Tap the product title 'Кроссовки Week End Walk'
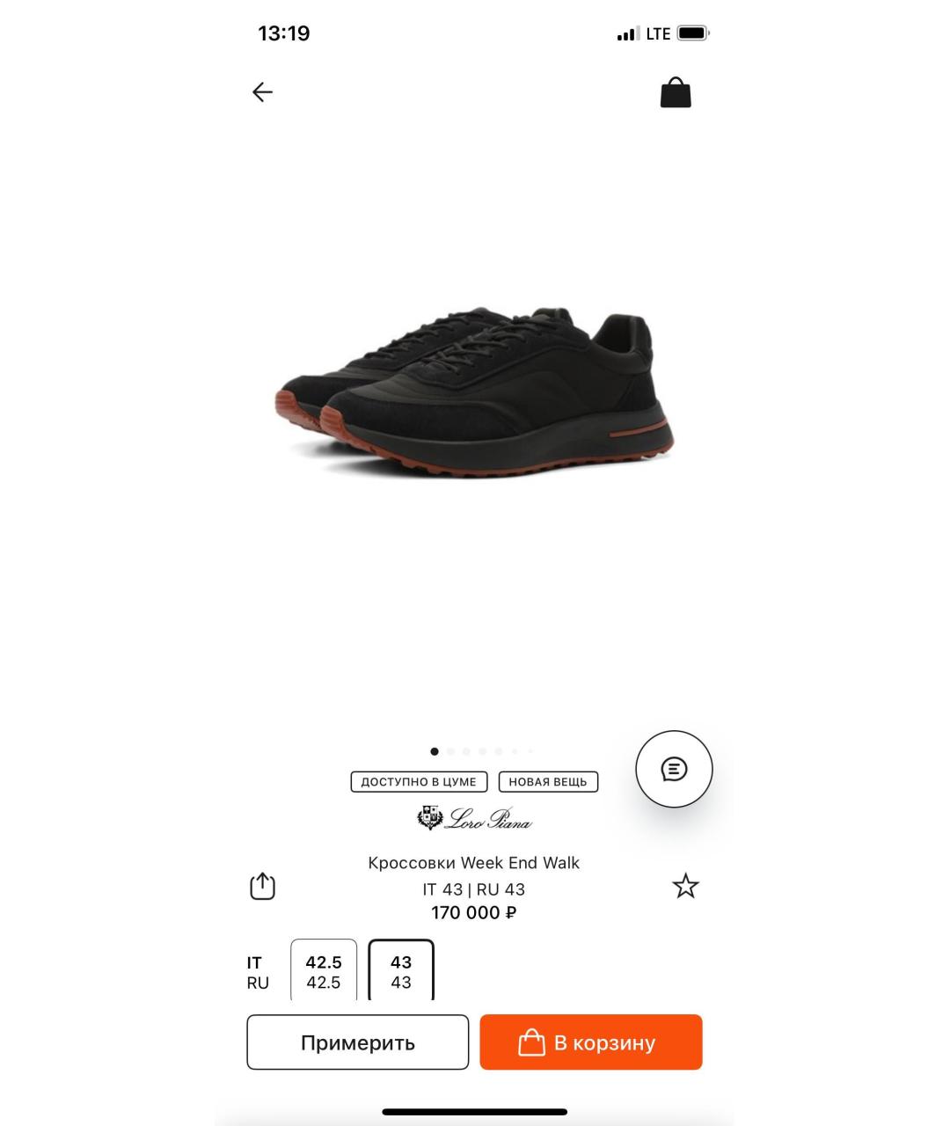This screenshot has width=950, height=1126. point(474,863)
